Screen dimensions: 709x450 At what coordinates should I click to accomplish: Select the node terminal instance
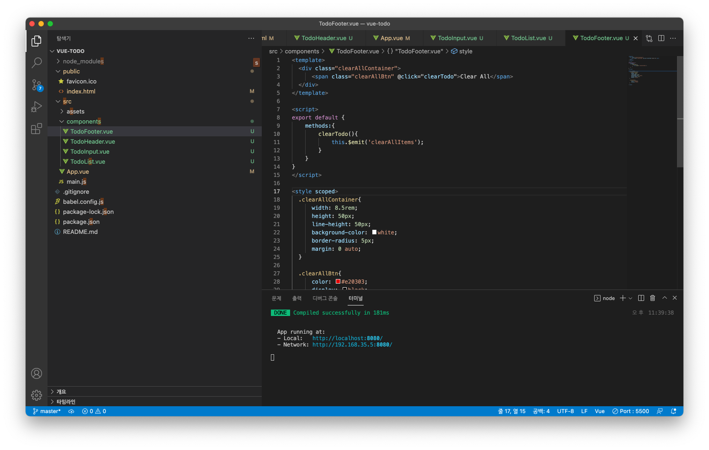point(604,298)
